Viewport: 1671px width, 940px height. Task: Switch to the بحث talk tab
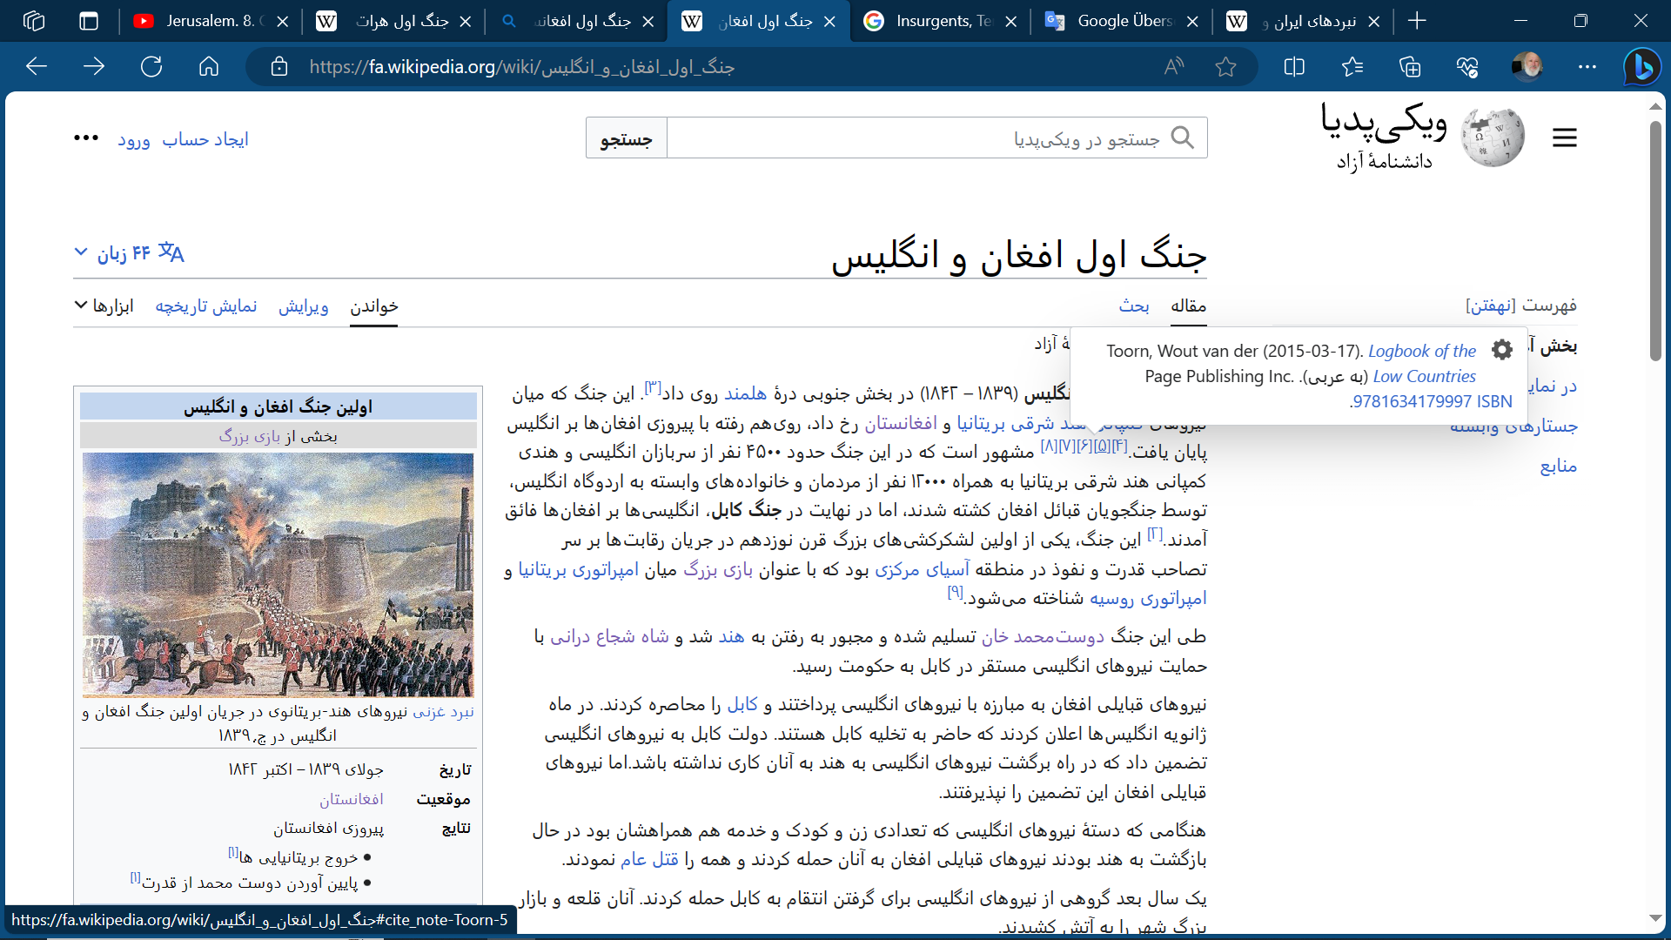[1133, 305]
